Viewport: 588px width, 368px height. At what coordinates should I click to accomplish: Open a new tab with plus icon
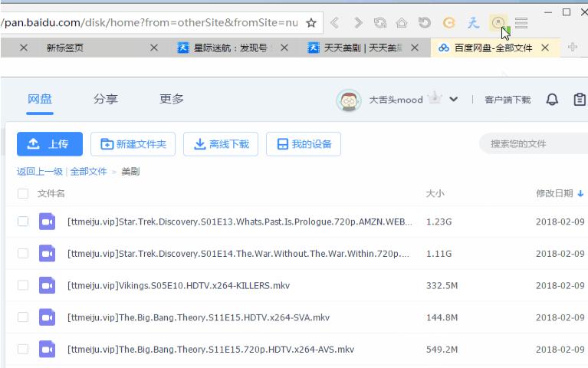point(573,48)
